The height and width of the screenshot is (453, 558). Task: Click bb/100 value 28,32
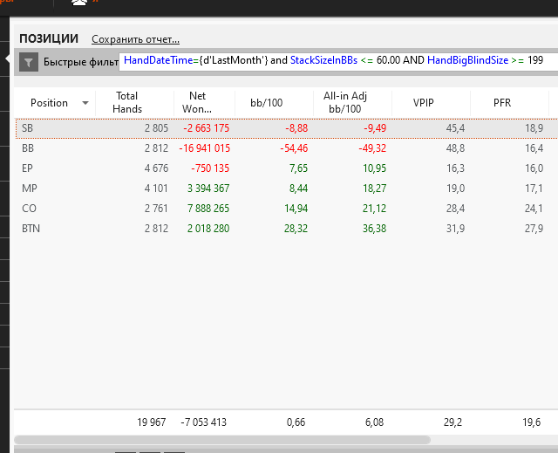pos(296,229)
